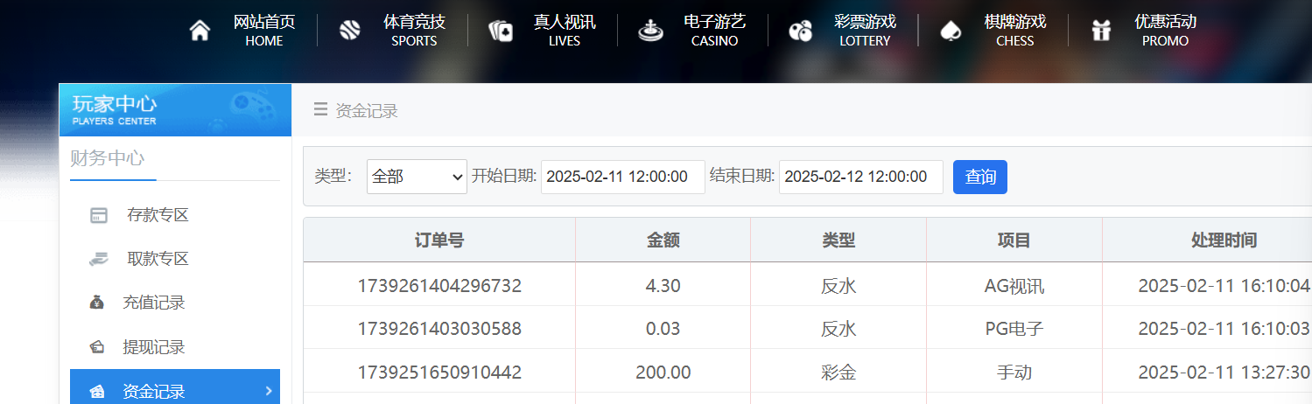The height and width of the screenshot is (404, 1312).
Task: Click the amount 4.30 cell
Action: click(x=663, y=285)
